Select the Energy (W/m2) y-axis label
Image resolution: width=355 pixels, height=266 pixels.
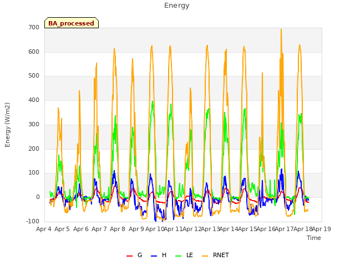pos(7,125)
